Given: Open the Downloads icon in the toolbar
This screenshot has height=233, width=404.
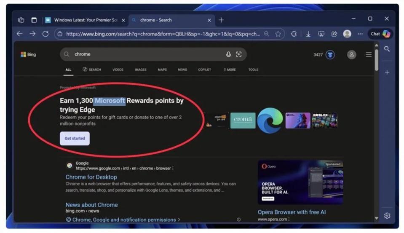Looking at the screenshot, I should click(308, 34).
